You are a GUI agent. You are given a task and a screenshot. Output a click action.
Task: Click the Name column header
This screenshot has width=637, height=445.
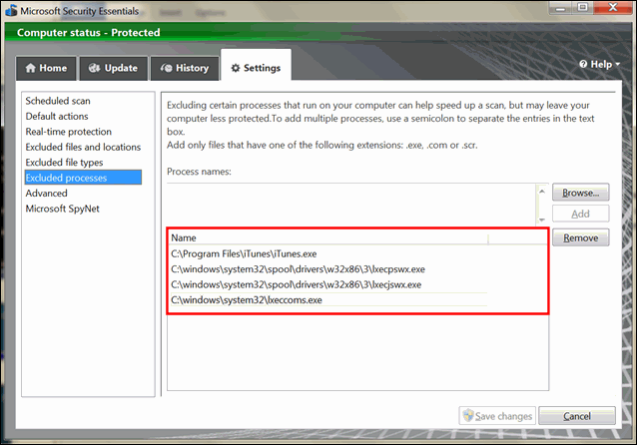pyautogui.click(x=329, y=237)
